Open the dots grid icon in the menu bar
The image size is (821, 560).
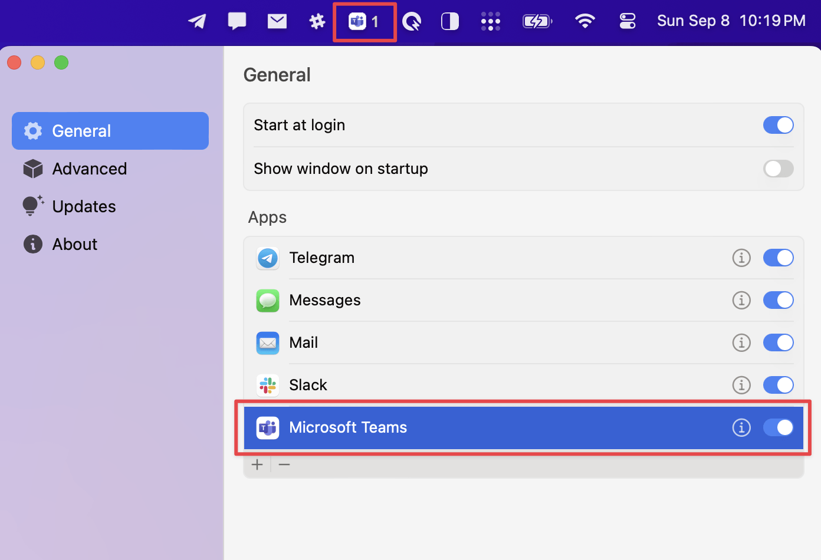pos(491,22)
